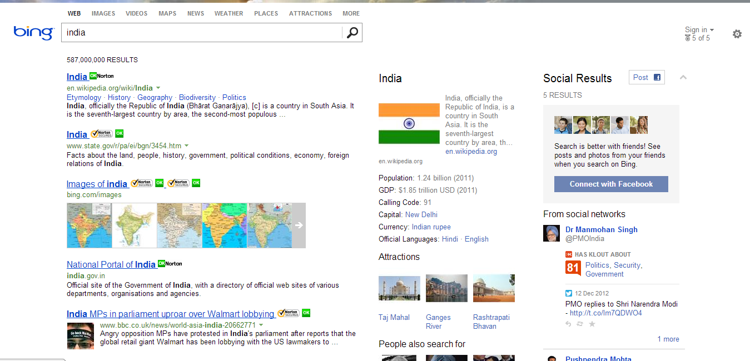This screenshot has height=361, width=750.
Task: Open the Rashtrapati Bhavan thumbnail image
Action: click(494, 288)
